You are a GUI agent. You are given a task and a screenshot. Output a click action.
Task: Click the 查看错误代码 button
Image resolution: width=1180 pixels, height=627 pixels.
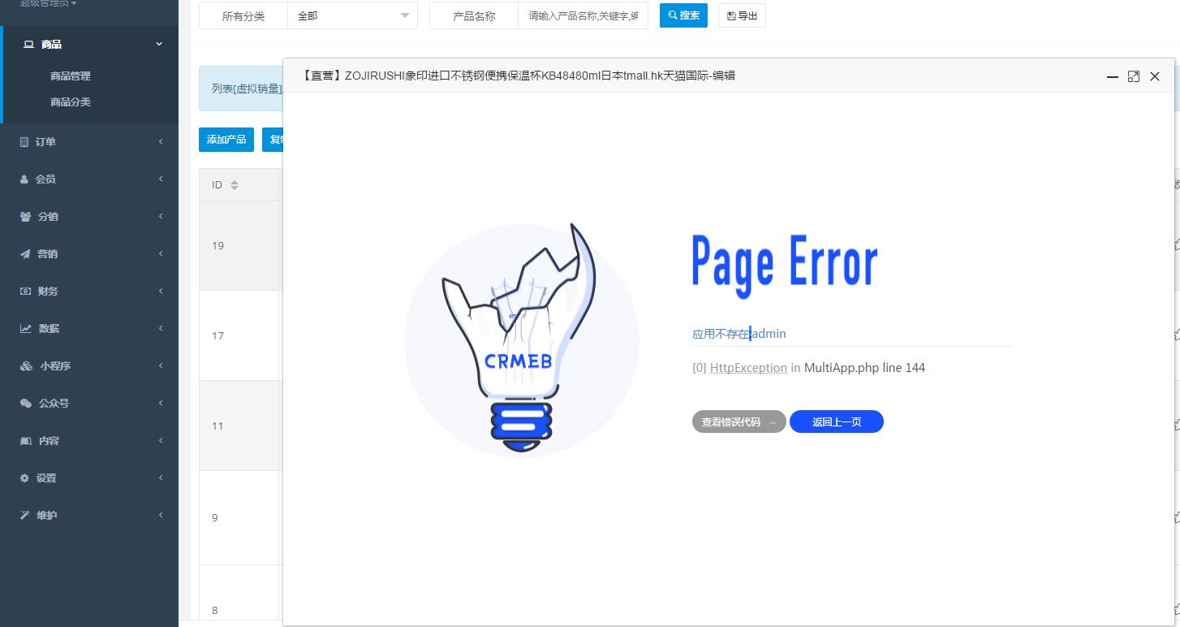tap(739, 422)
